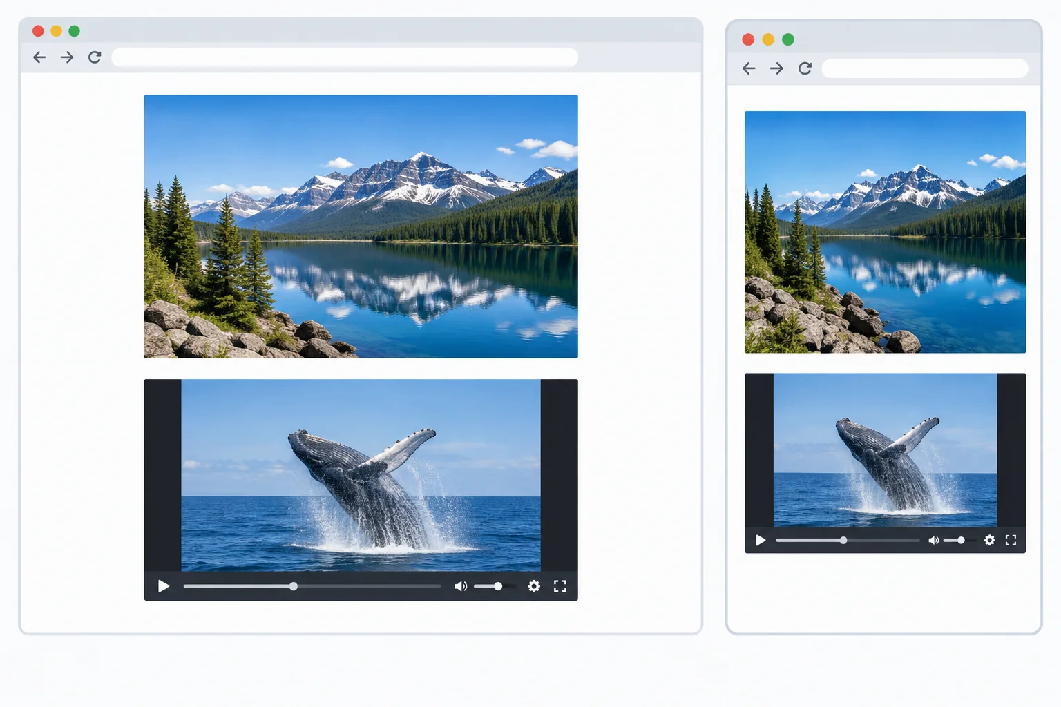The width and height of the screenshot is (1061, 707).
Task: Go forward in the large browser window
Action: point(67,57)
